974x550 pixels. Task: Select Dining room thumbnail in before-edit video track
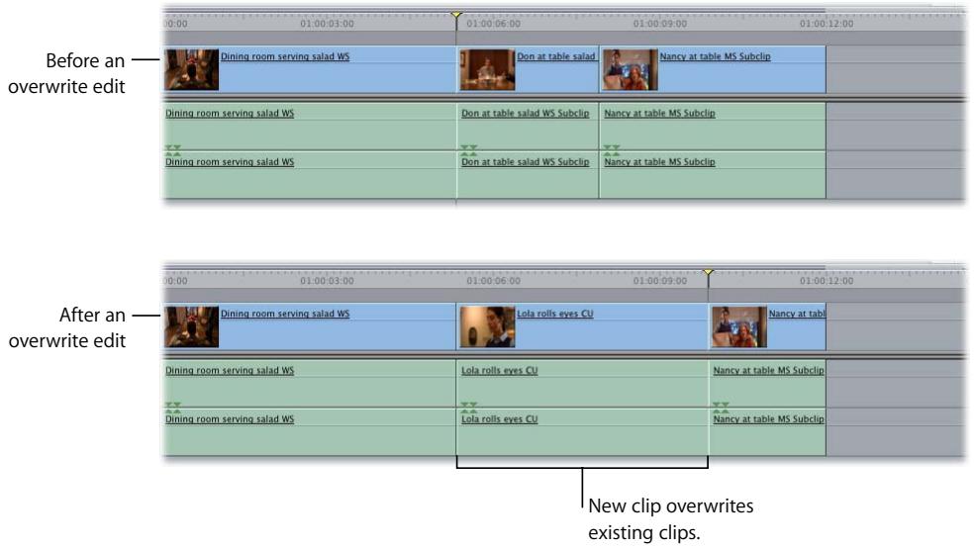pyautogui.click(x=191, y=69)
